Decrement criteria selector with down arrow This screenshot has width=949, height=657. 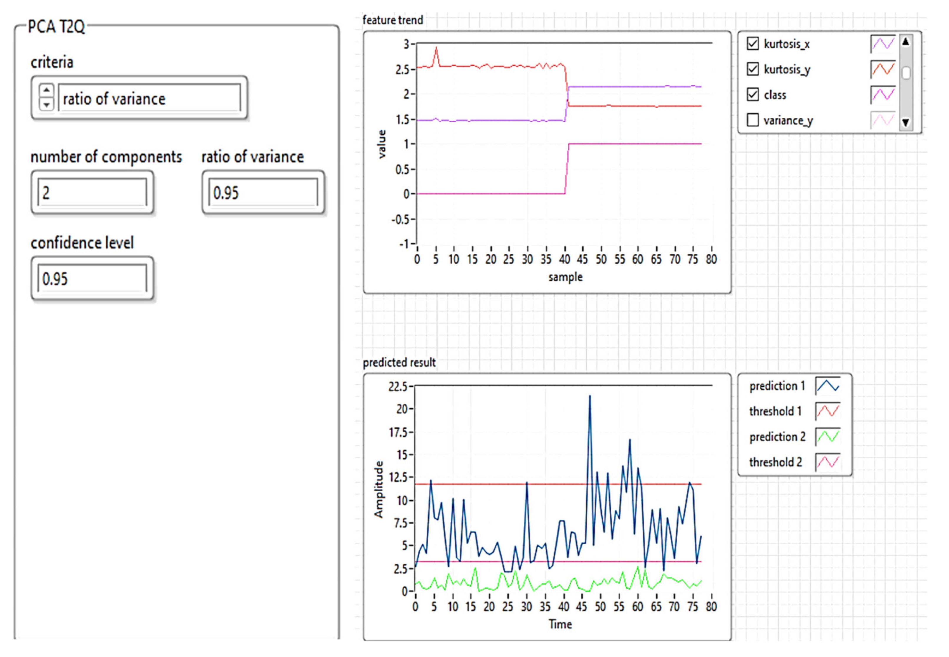click(47, 104)
